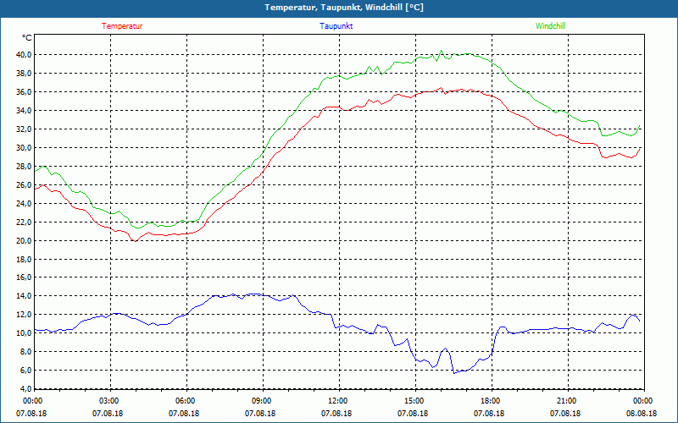The width and height of the screenshot is (678, 423).
Task: Click the 34,0 y-axis value
Action: 24,111
